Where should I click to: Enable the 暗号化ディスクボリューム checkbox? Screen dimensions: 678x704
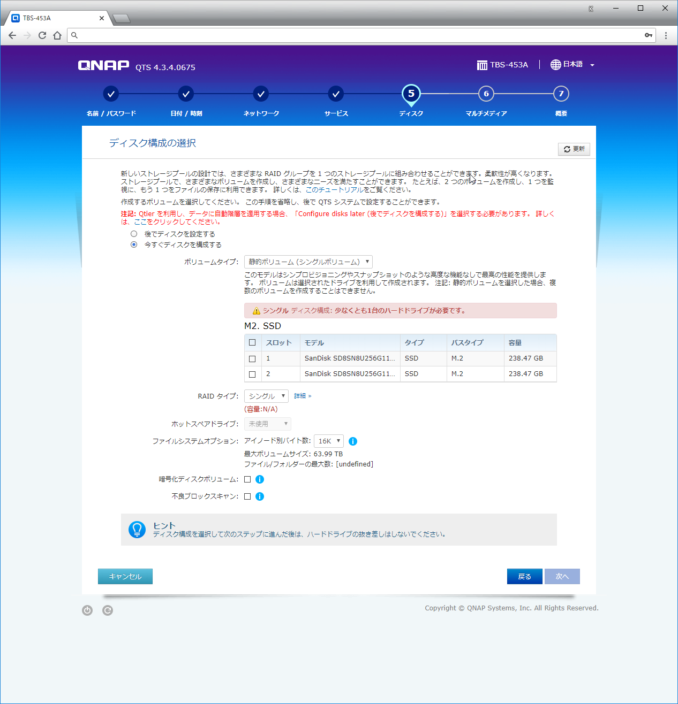coord(247,479)
